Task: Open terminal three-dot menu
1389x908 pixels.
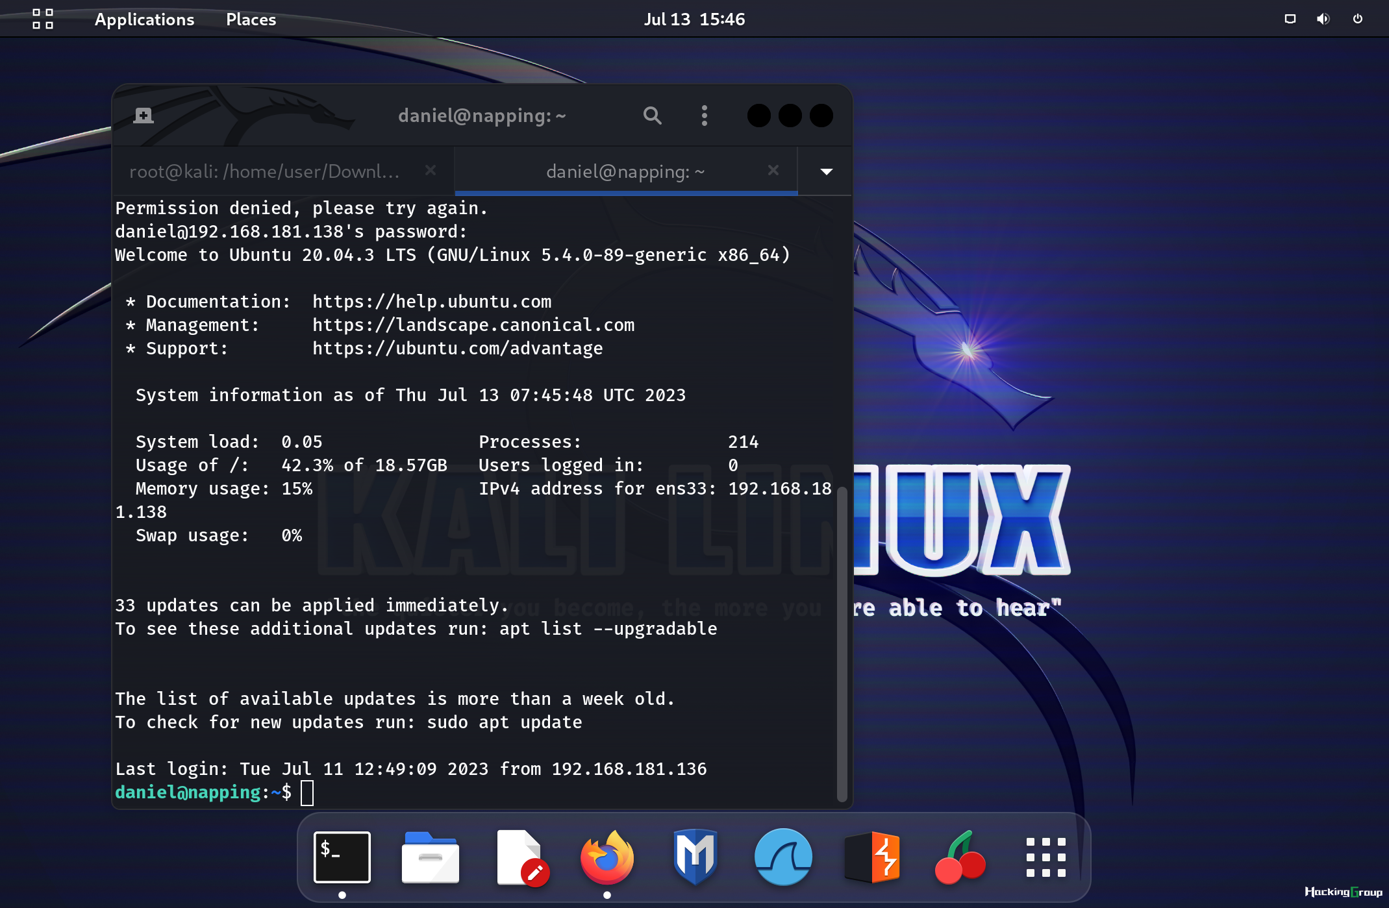Action: 705,116
